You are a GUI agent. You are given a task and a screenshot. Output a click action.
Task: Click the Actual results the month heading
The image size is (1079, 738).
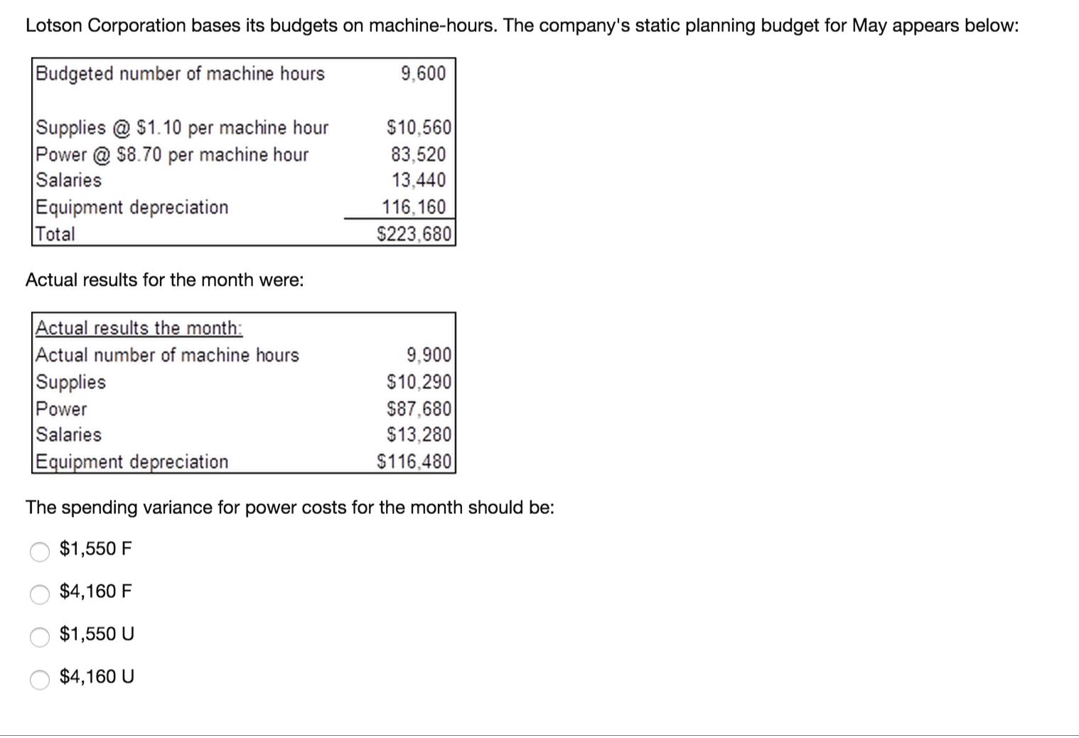[x=139, y=328]
